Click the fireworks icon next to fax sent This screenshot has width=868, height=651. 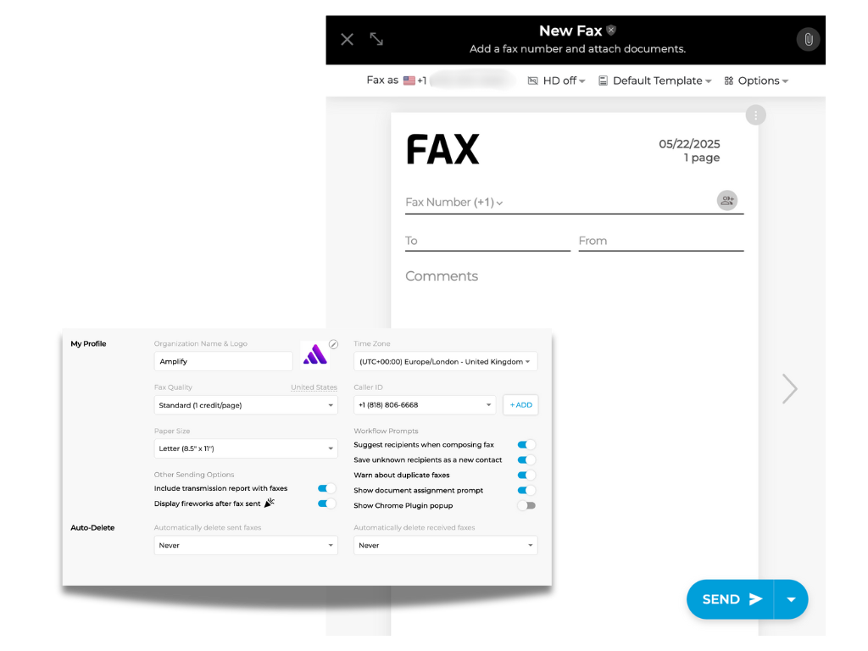pos(270,502)
